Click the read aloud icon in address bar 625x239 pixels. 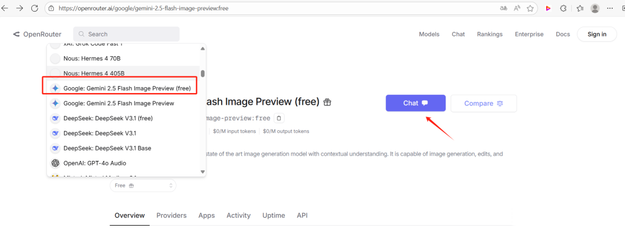pyautogui.click(x=516, y=9)
